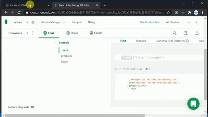
Task: Click the Schema Anti-Patterns count badge
Action: pos(187,41)
